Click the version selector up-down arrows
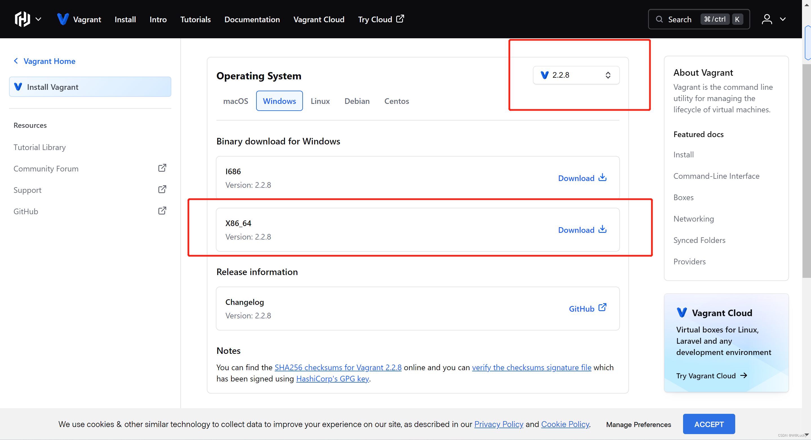 (608, 75)
